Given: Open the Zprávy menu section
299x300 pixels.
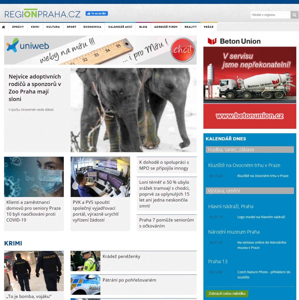Looking at the screenshot, I should tap(18, 27).
